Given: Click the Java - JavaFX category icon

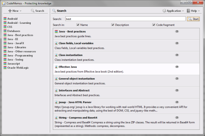Looking at the screenshot, I should coord(5,43).
